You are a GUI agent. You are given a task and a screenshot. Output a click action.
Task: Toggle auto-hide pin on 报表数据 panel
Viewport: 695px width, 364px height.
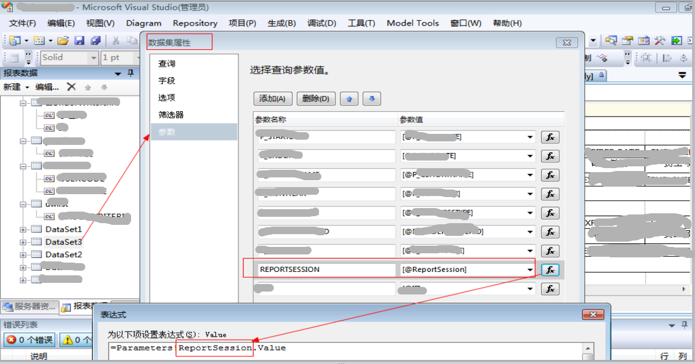coord(131,73)
